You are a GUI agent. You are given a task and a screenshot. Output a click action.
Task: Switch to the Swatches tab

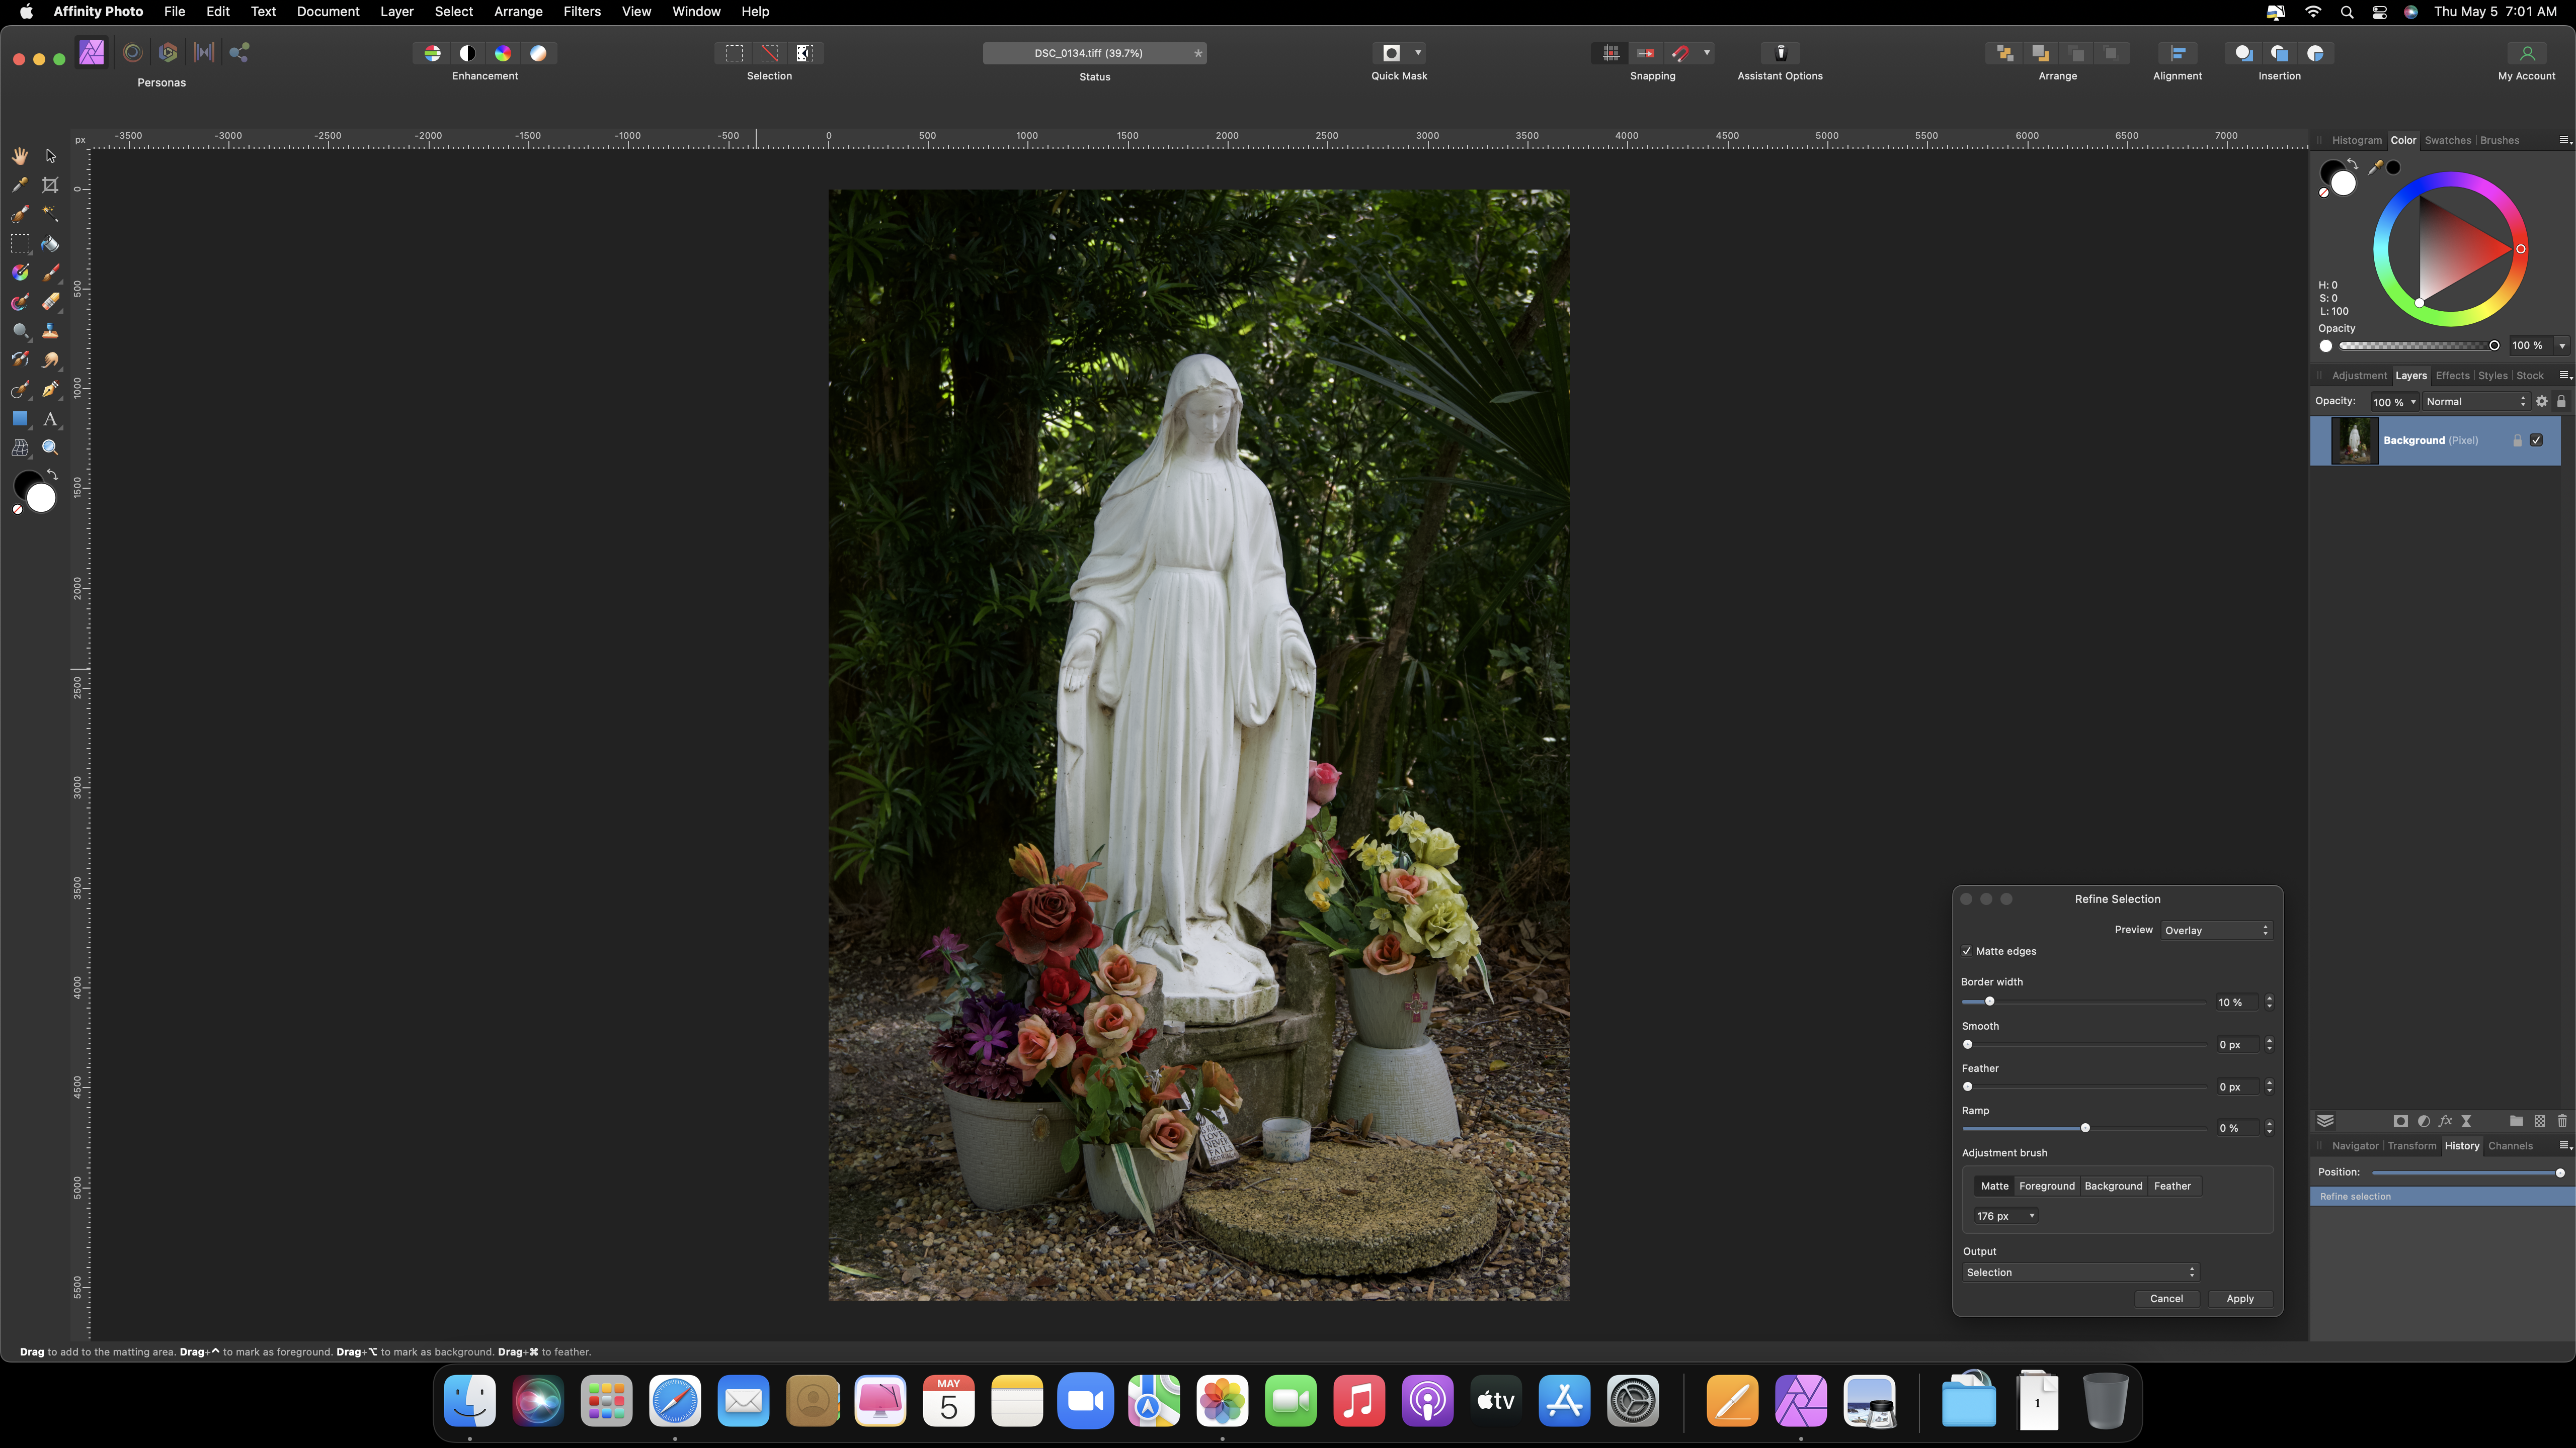click(2447, 141)
